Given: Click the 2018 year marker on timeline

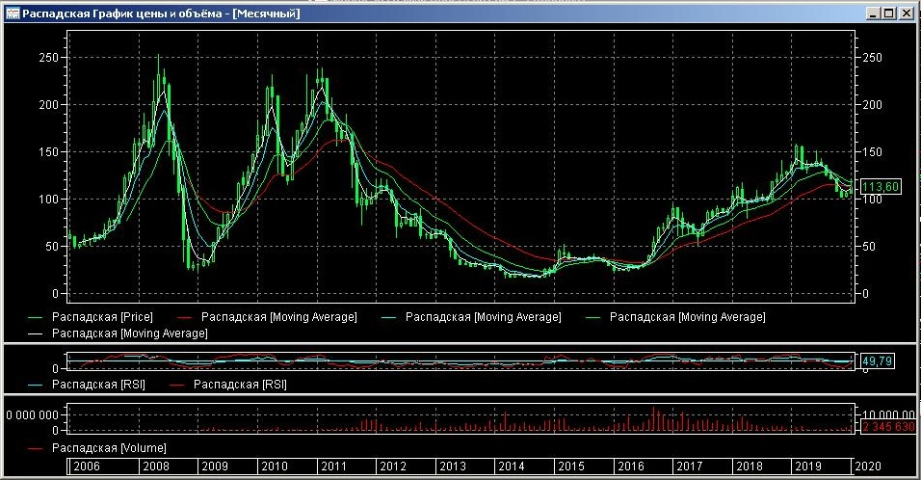Looking at the screenshot, I should click(x=749, y=467).
